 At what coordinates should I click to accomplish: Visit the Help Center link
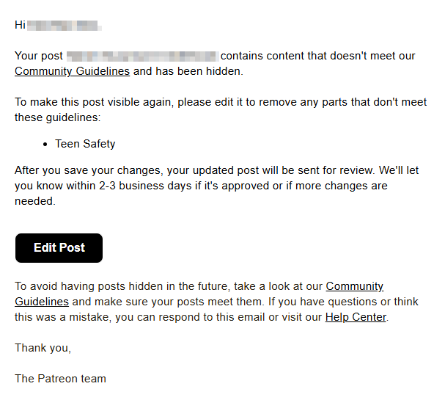coord(356,317)
